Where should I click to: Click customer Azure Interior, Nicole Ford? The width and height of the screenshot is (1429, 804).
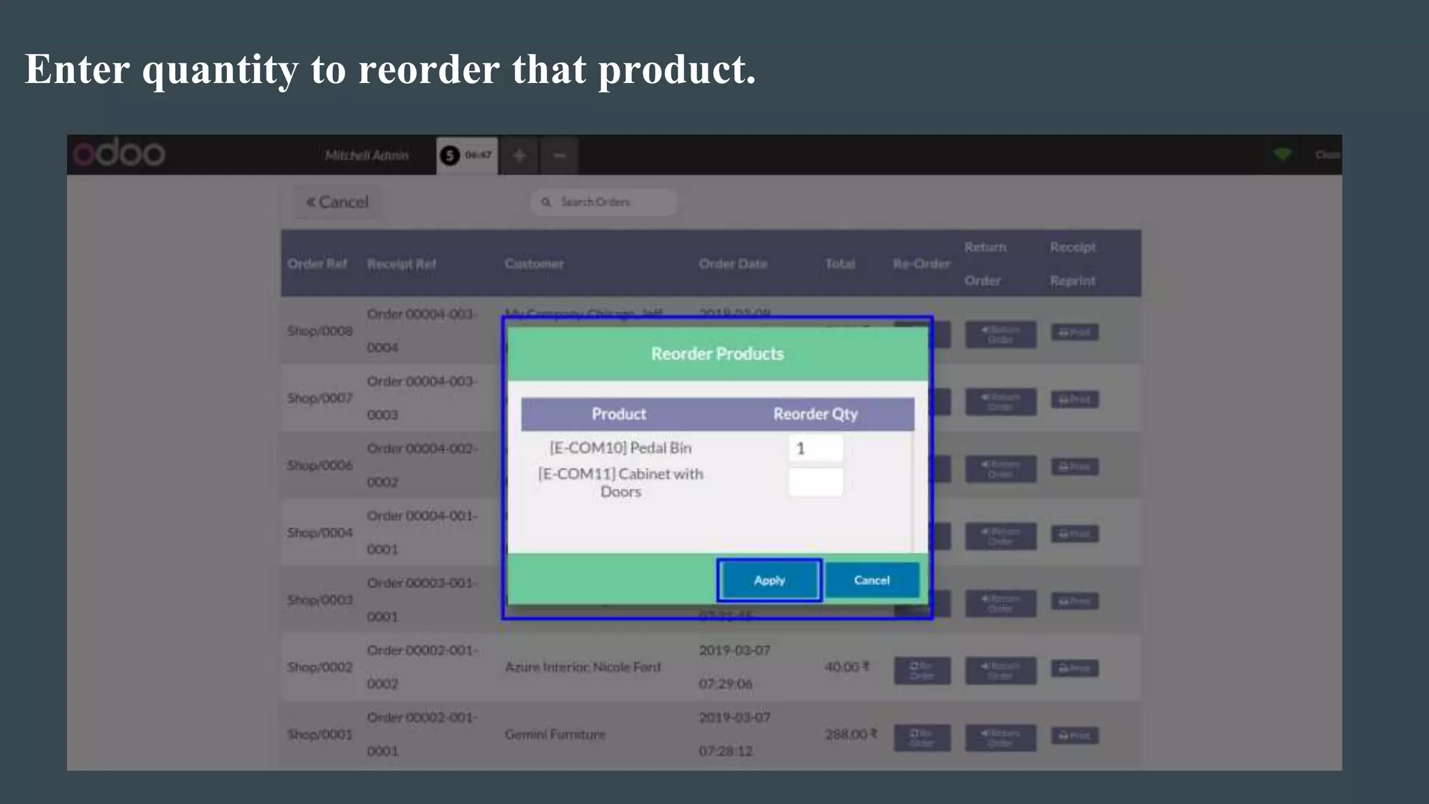click(x=583, y=667)
